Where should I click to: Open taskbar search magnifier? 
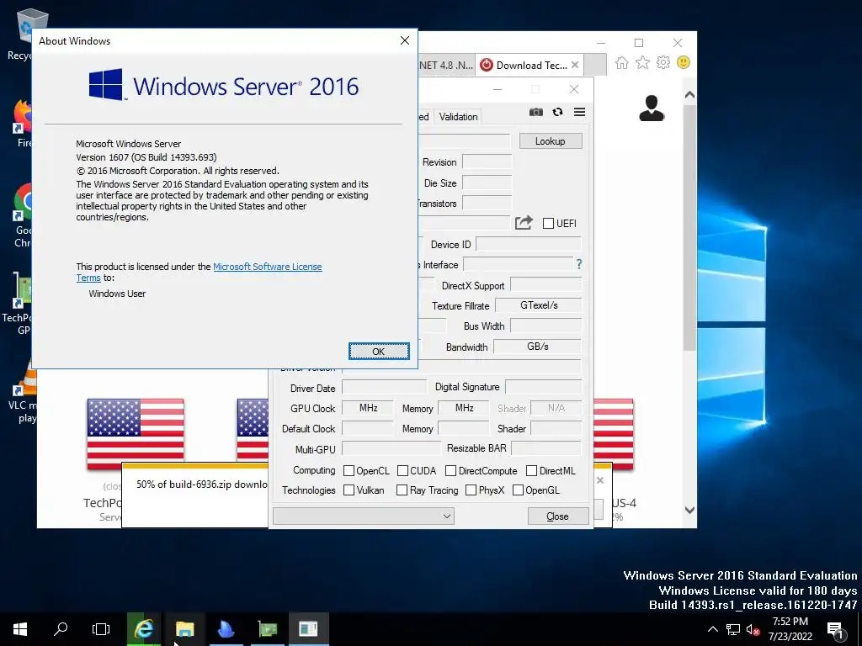tap(61, 629)
